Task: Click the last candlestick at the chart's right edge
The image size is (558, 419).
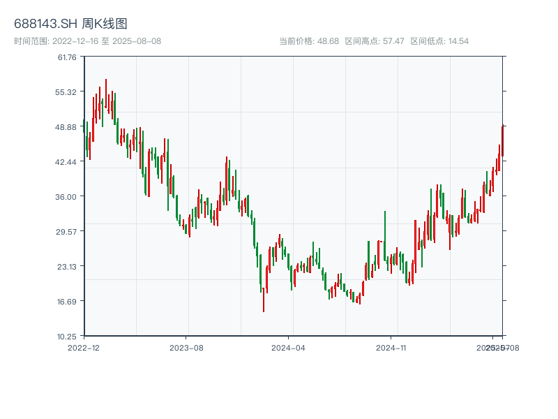Action: [502, 140]
